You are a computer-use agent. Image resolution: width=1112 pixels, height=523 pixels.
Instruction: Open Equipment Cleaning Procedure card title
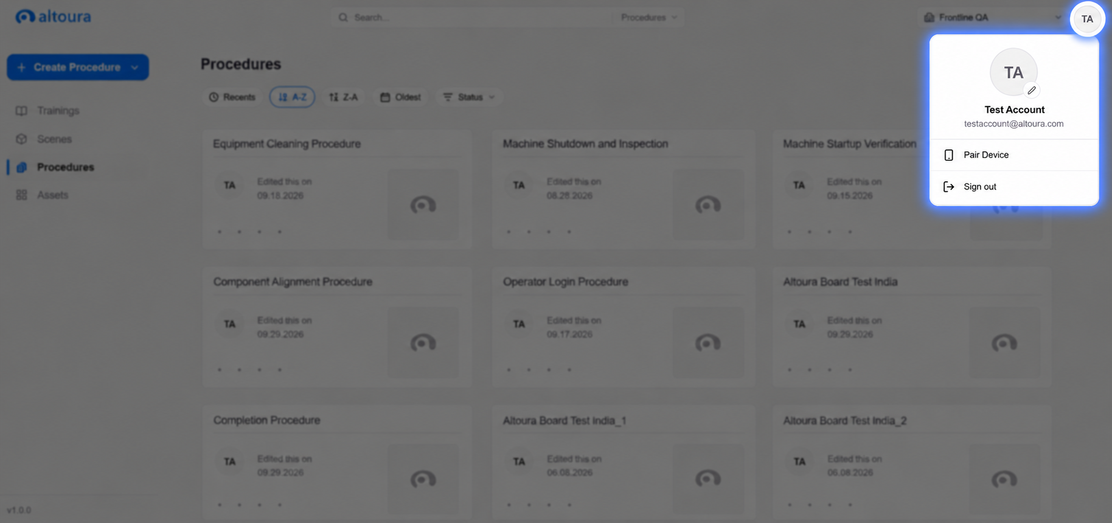pos(287,144)
